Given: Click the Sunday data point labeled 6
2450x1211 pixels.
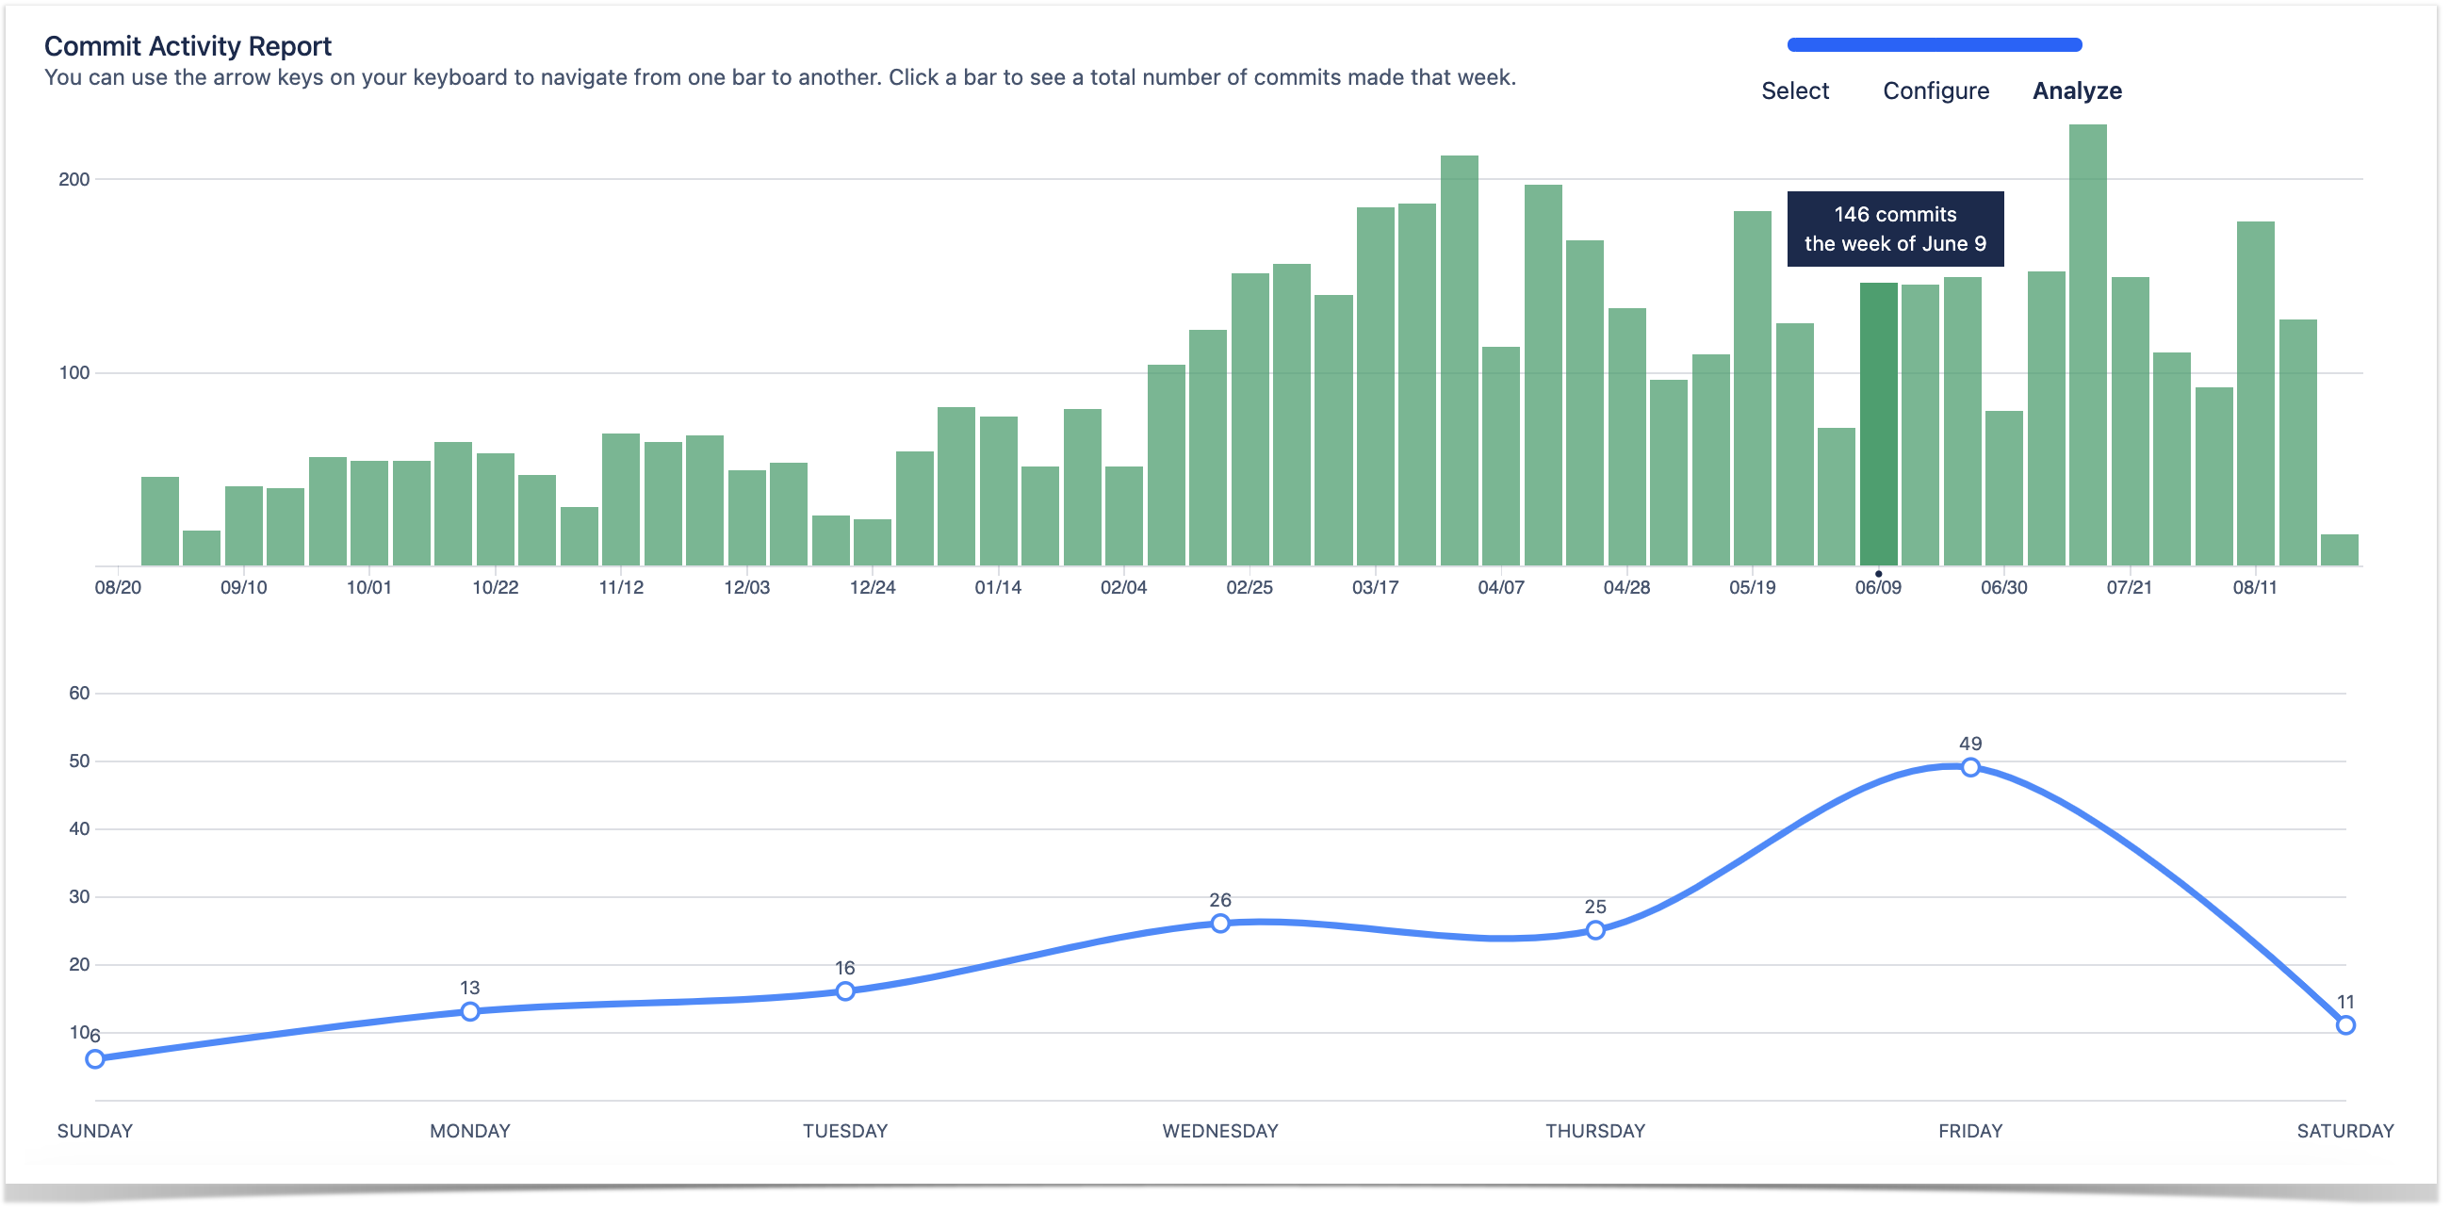Looking at the screenshot, I should pyautogui.click(x=95, y=1058).
